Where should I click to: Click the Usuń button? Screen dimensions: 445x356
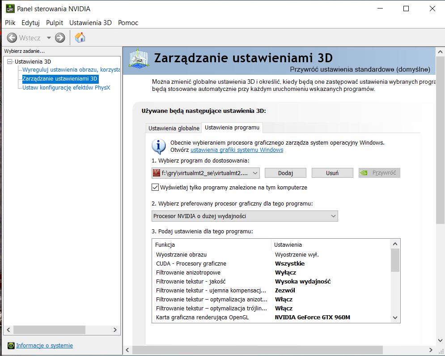coord(332,173)
